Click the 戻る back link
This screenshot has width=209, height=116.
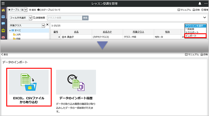4,54
